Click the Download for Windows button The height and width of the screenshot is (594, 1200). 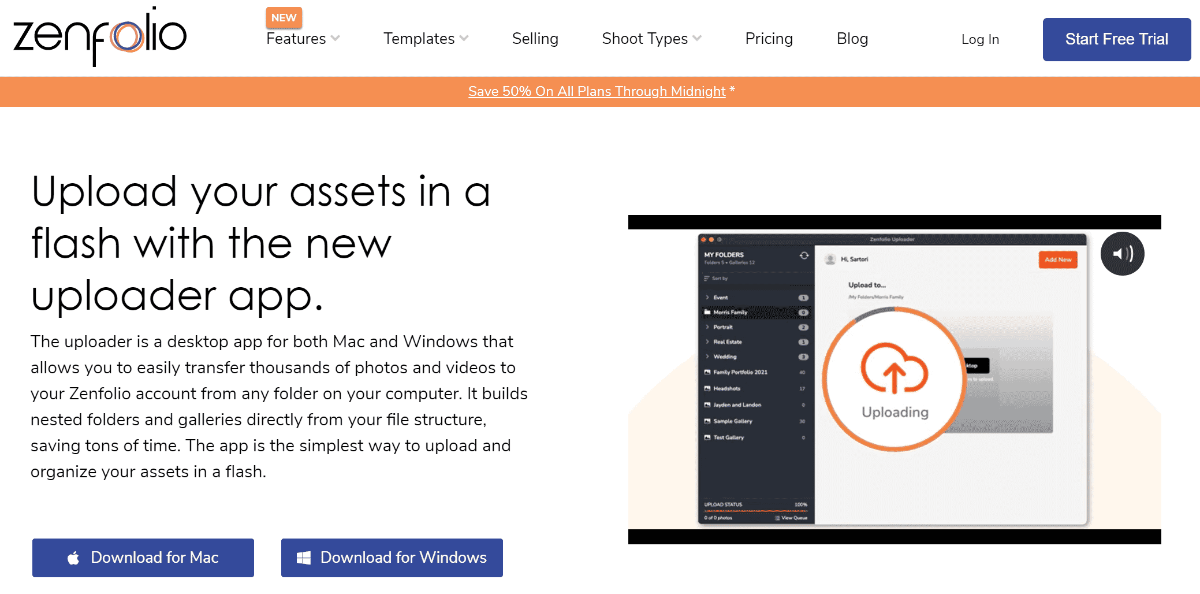click(392, 558)
